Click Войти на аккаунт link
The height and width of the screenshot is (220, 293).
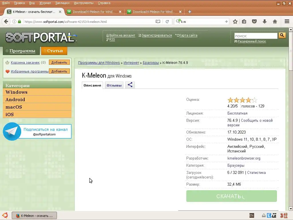(x=122, y=35)
